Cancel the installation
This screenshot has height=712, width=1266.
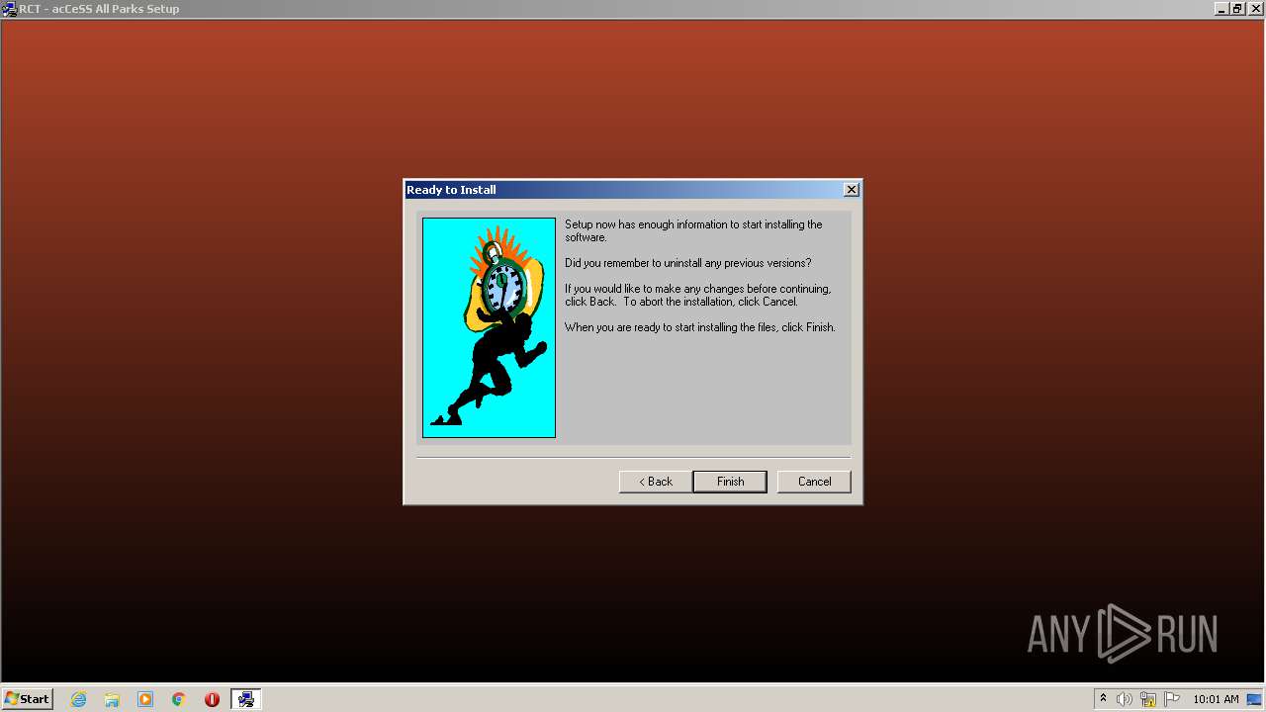point(814,482)
